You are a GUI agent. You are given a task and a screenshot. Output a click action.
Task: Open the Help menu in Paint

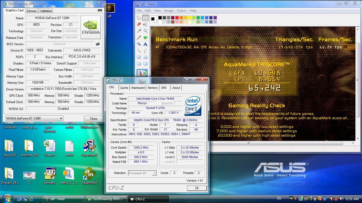point(193,11)
